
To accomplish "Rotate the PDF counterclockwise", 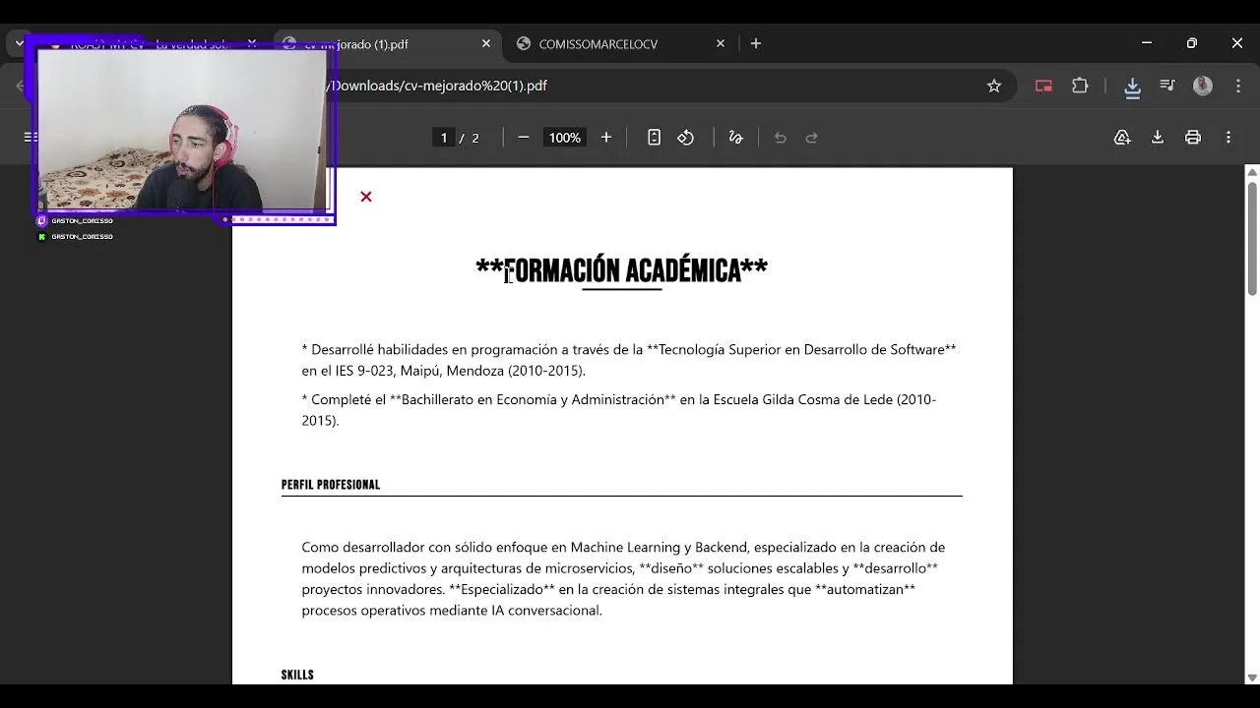I will pos(686,138).
